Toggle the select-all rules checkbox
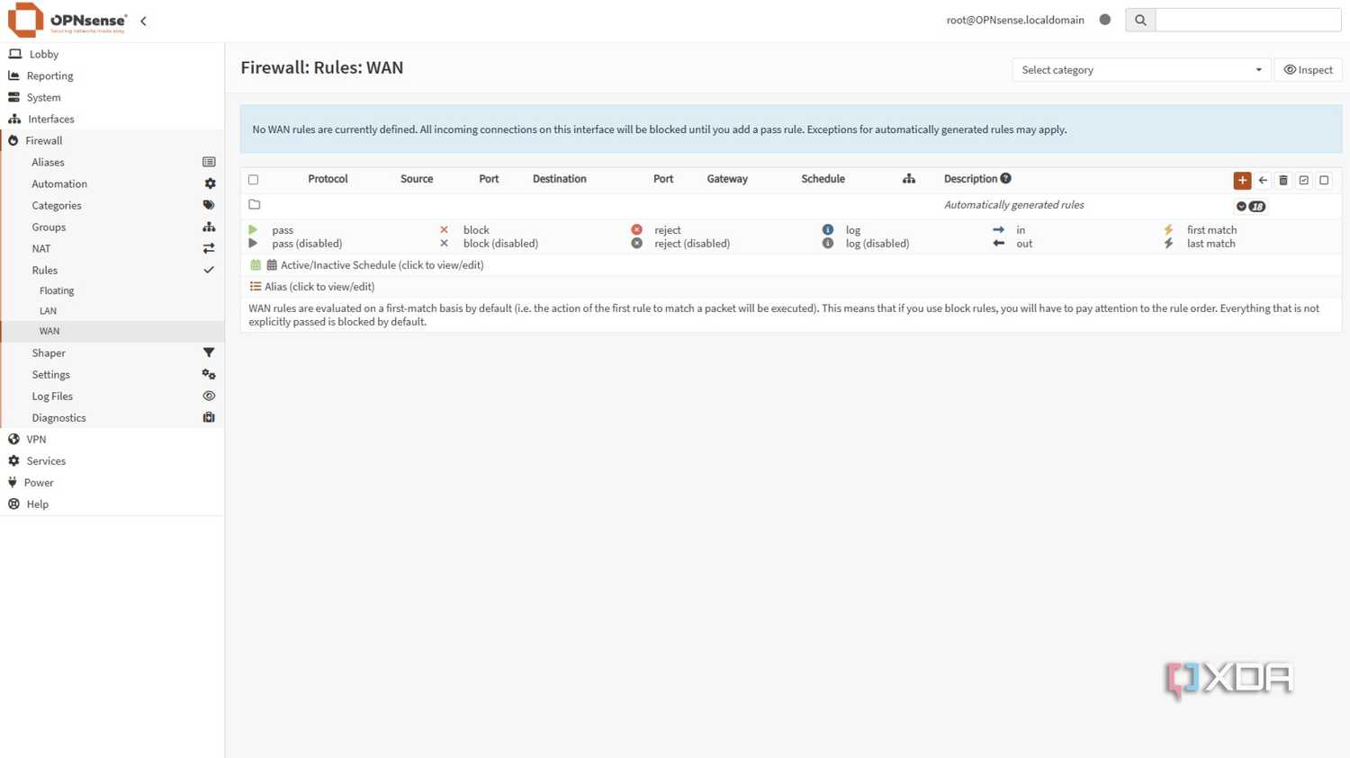This screenshot has width=1350, height=758. click(254, 180)
